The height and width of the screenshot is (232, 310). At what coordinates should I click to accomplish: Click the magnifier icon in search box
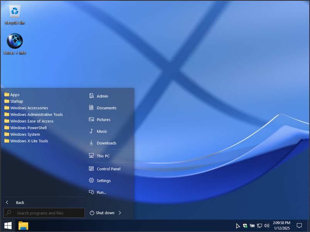8,213
